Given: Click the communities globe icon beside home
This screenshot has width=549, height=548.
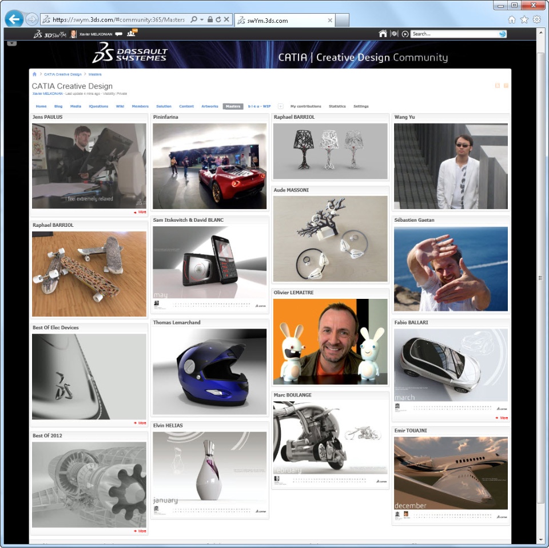Looking at the screenshot, I should tap(394, 34).
